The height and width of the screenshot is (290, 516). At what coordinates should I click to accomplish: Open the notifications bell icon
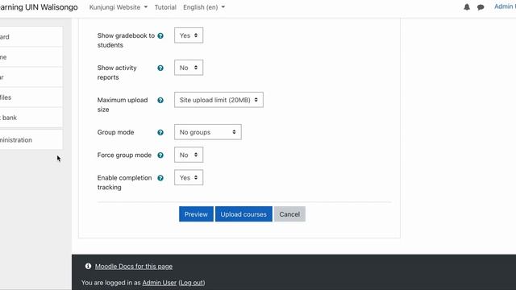click(467, 7)
